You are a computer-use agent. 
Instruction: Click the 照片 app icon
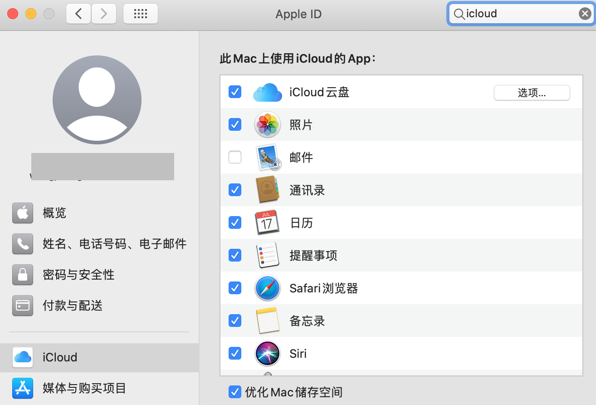point(267,124)
